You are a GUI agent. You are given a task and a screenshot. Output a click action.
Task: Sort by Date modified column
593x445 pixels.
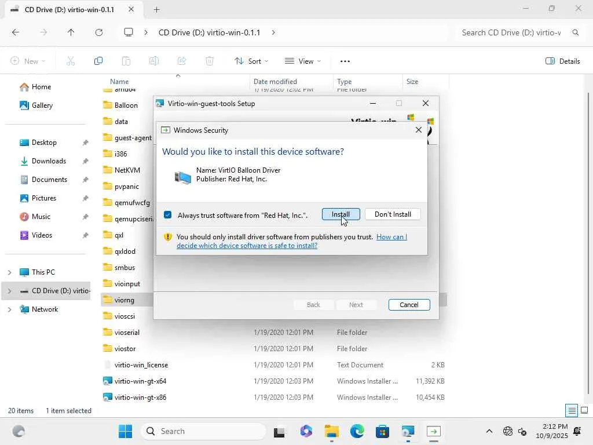(275, 81)
